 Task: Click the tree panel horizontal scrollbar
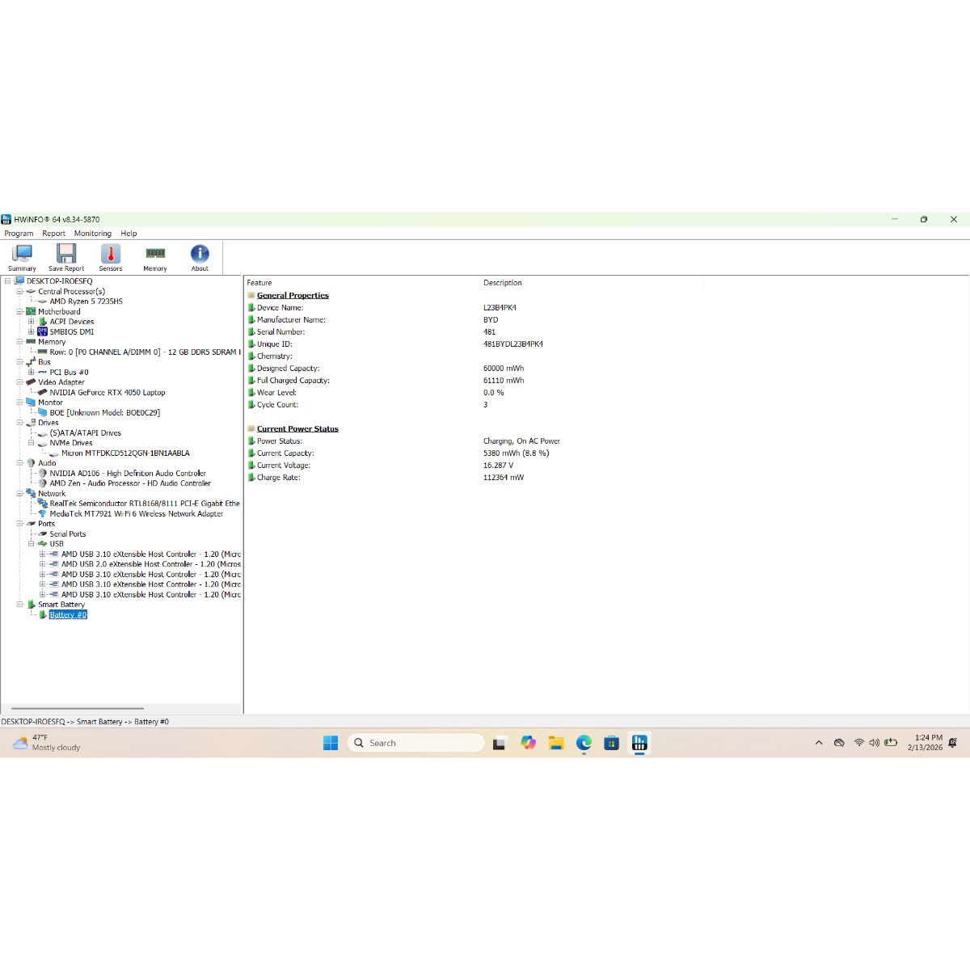[x=78, y=709]
